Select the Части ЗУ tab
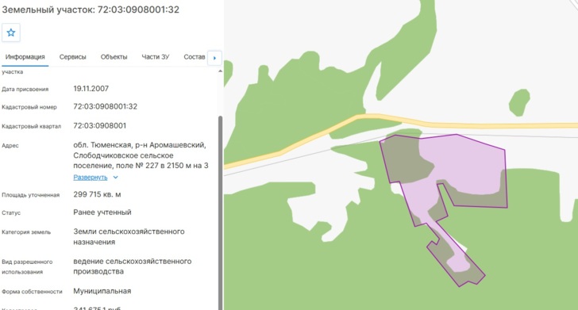This screenshot has width=578, height=310. (155, 57)
